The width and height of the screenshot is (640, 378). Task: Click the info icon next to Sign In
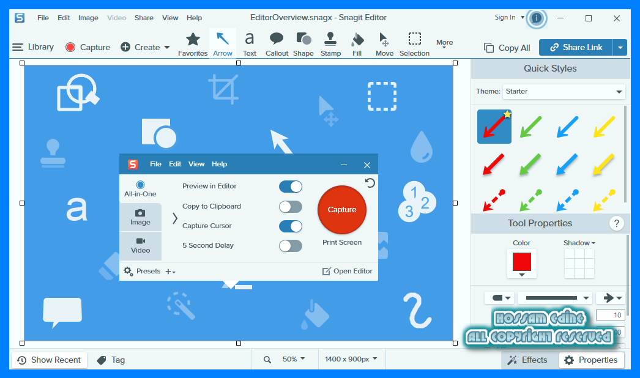tap(536, 18)
